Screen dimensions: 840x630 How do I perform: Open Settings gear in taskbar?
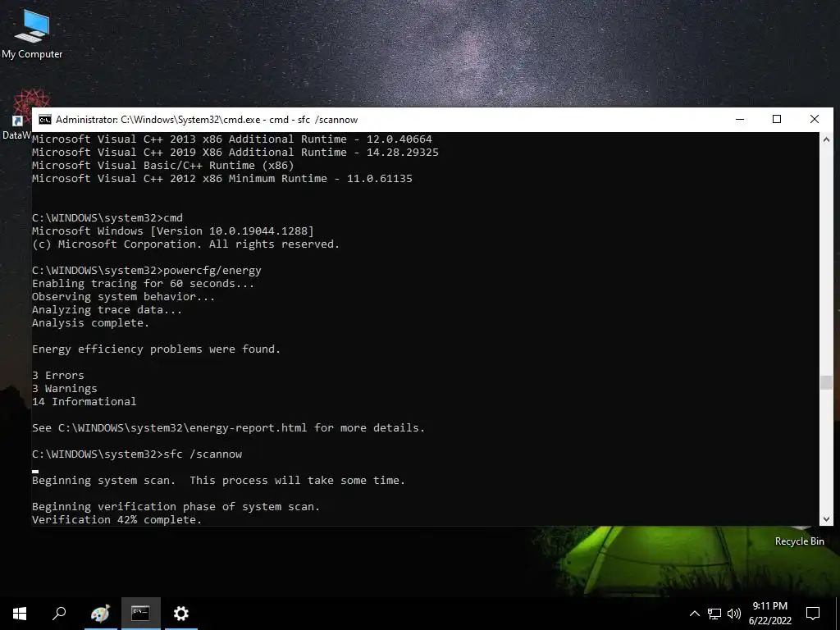(x=181, y=614)
